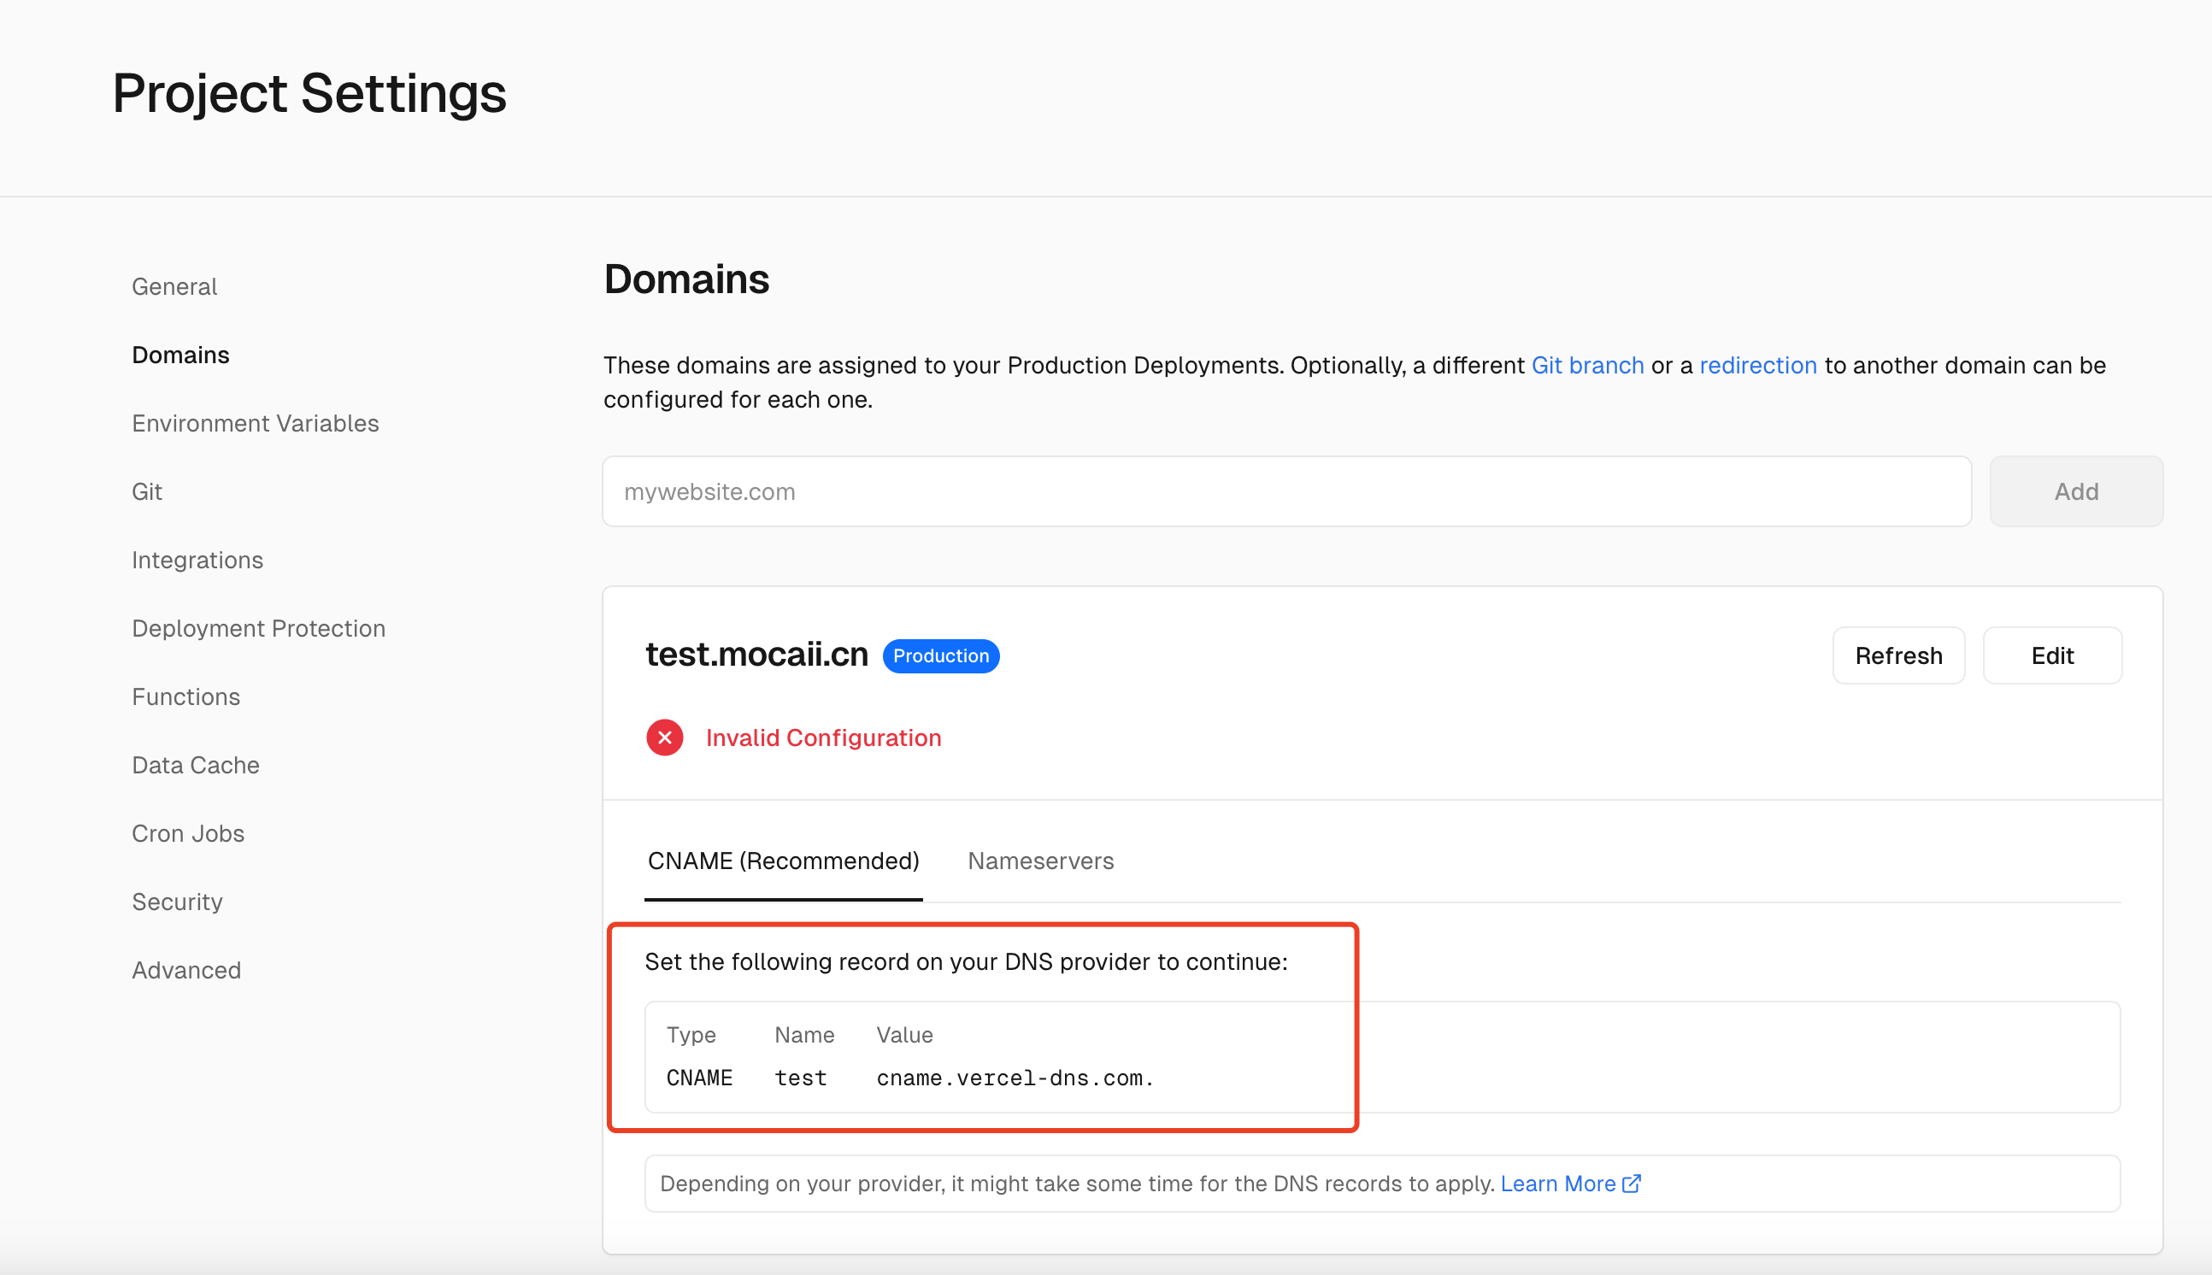Click the Name column header
Image resolution: width=2212 pixels, height=1275 pixels.
pos(804,1034)
